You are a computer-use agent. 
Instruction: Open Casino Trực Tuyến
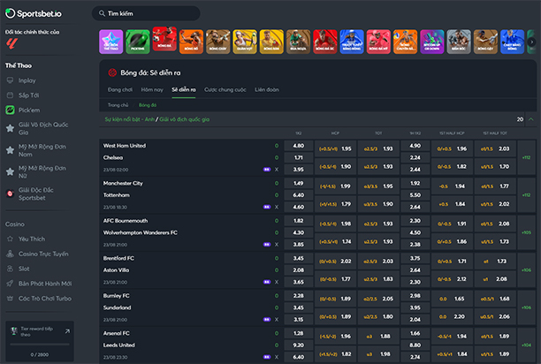click(43, 254)
